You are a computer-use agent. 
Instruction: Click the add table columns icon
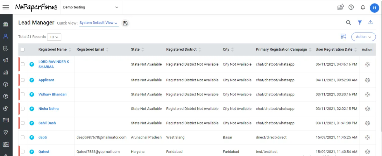[x=343, y=37]
